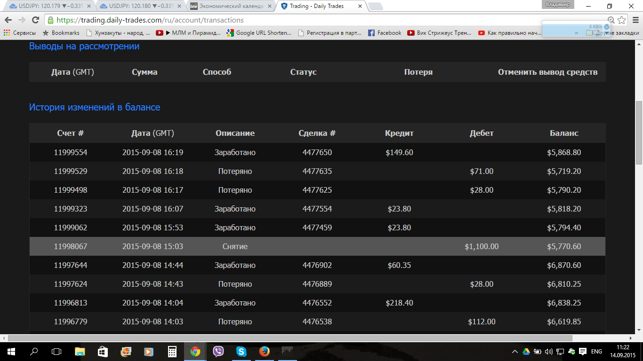Click the browser forward arrow
The height and width of the screenshot is (361, 643).
point(22,20)
